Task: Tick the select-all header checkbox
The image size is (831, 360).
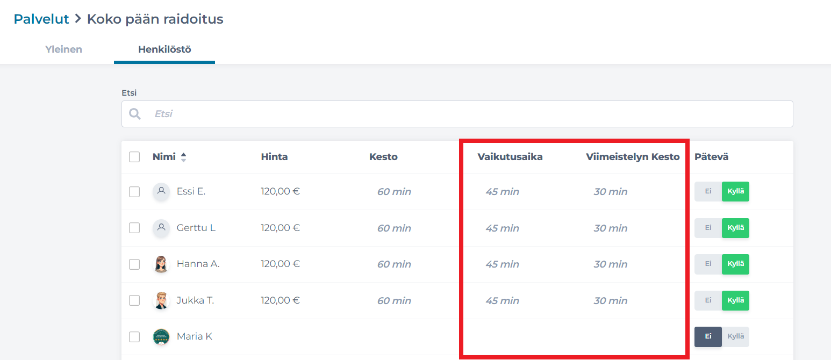Action: (x=134, y=157)
